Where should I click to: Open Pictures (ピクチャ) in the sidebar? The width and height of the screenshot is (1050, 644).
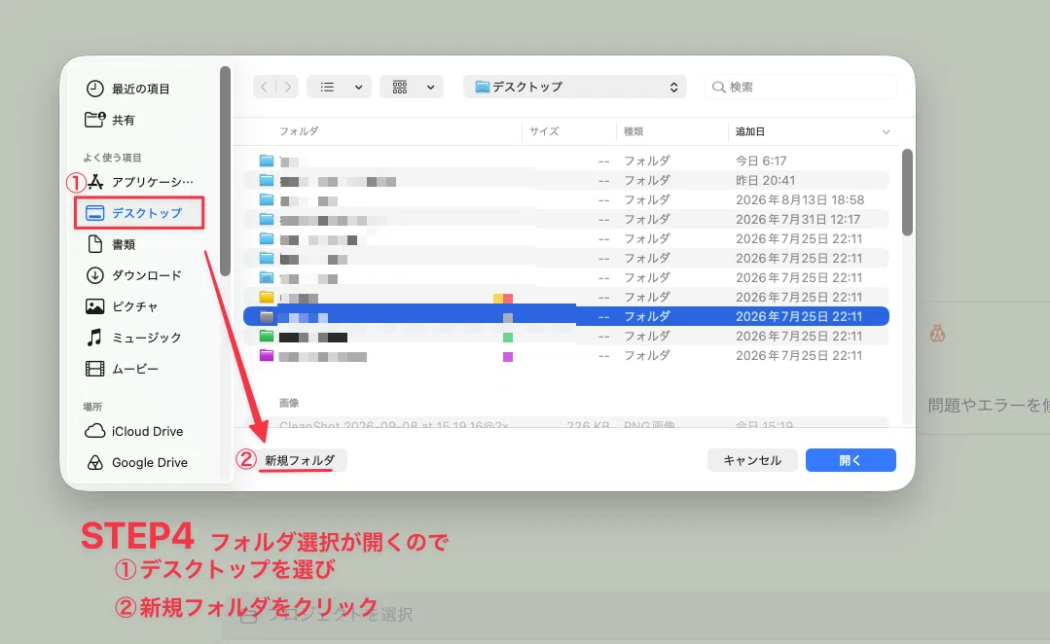click(122, 306)
